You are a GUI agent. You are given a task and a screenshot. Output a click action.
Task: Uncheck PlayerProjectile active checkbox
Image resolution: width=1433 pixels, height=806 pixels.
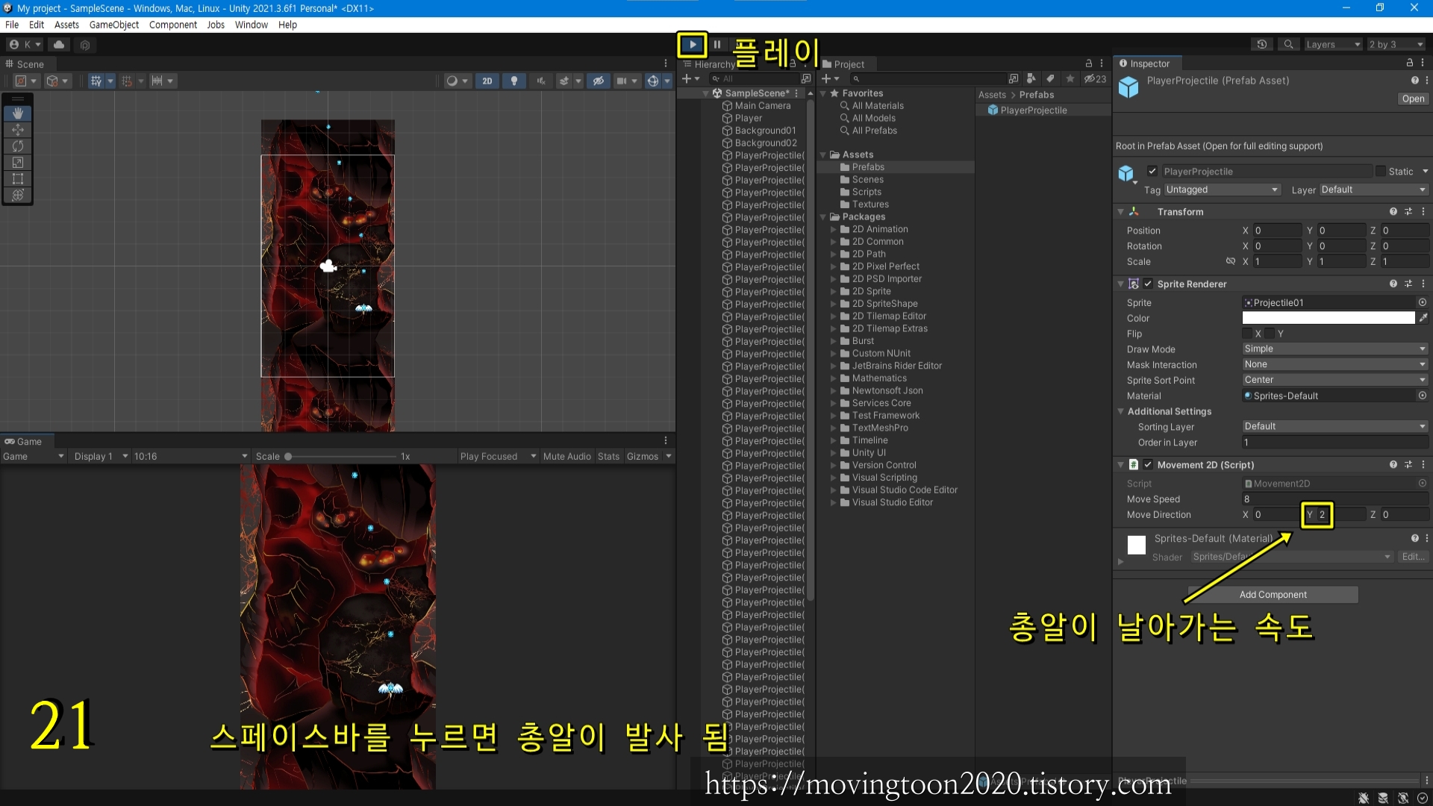tap(1152, 171)
